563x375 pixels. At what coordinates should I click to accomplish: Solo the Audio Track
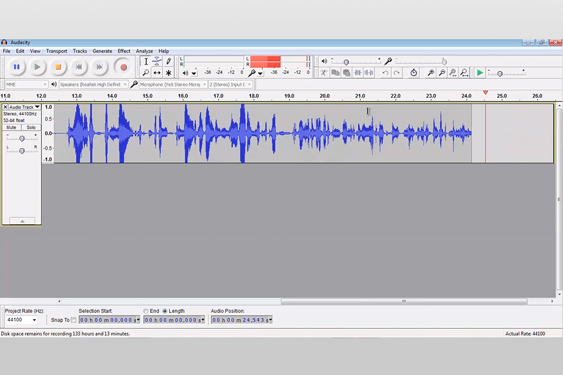31,127
